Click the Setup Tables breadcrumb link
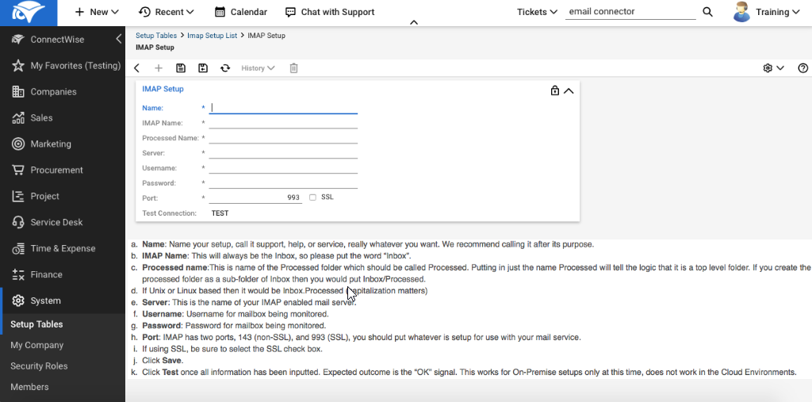 click(x=156, y=35)
